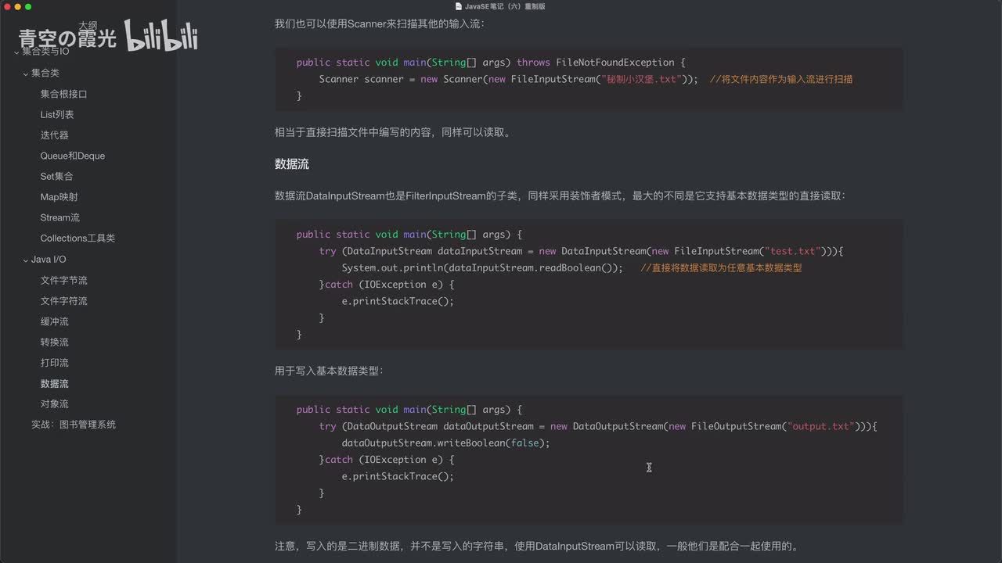Viewport: 1002px width, 563px height.
Task: Open 打印流 outline entry
Action: (54, 363)
